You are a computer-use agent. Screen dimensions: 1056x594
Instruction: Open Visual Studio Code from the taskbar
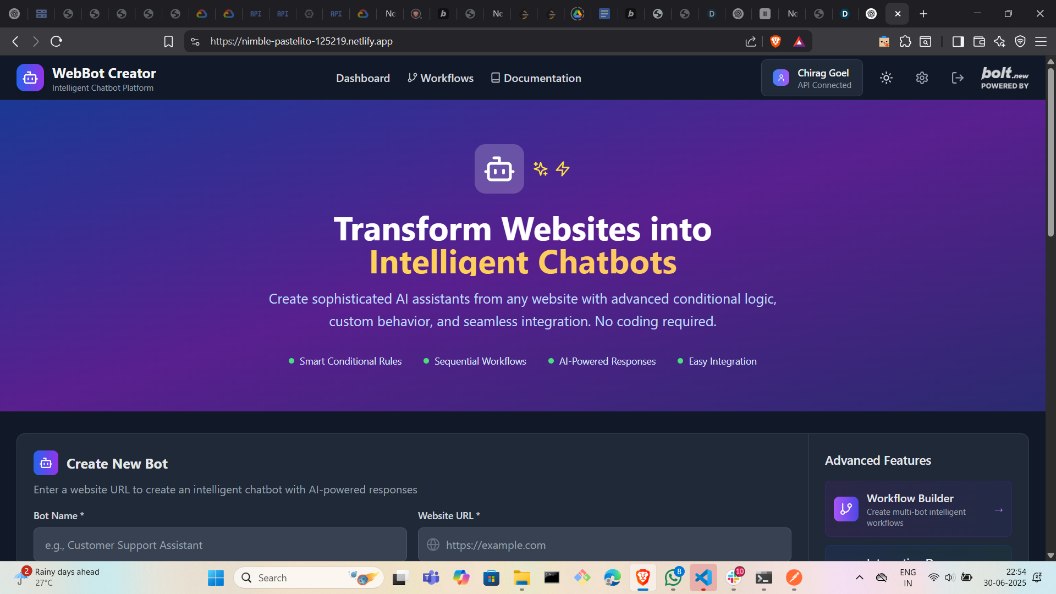703,577
